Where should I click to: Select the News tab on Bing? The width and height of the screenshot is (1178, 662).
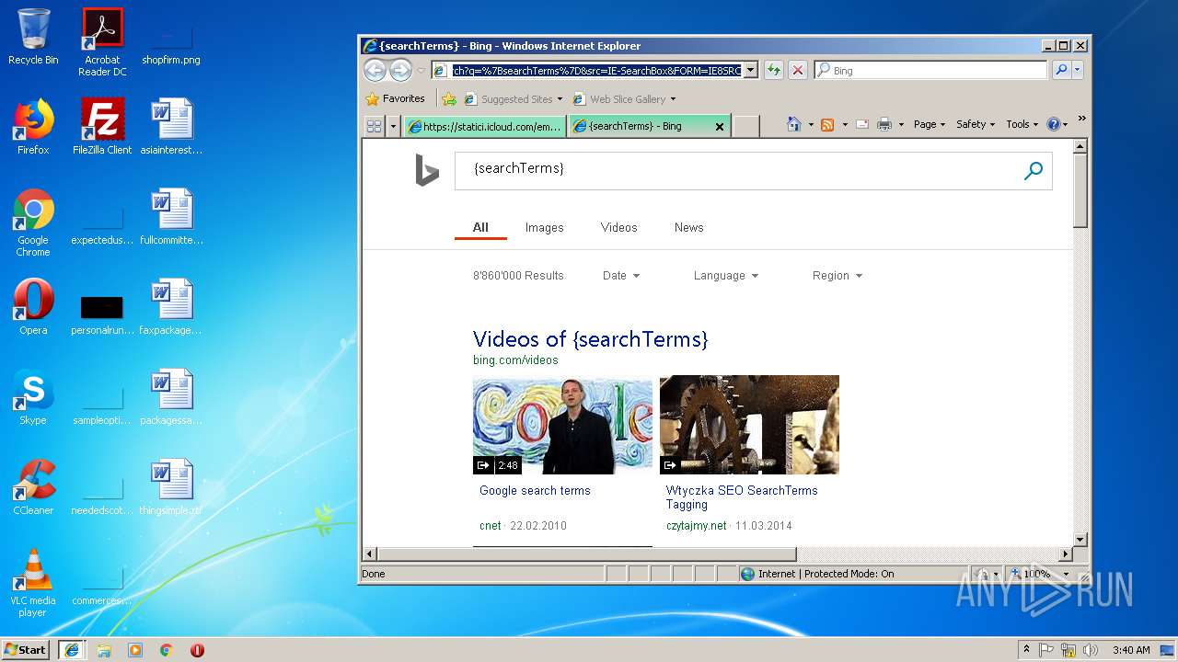688,227
